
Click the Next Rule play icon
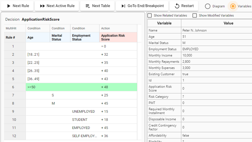[9, 6]
